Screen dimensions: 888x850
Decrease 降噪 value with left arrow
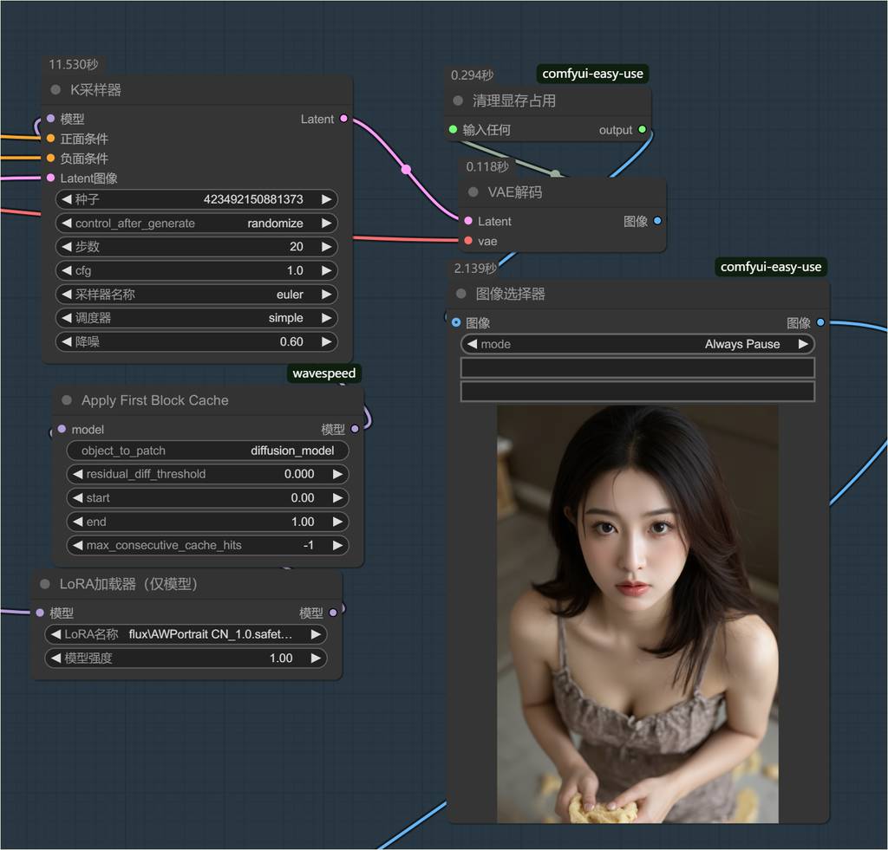coord(66,342)
